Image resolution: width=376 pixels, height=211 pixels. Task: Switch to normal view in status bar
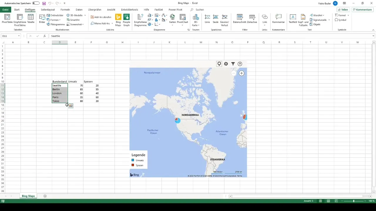tap(320, 201)
